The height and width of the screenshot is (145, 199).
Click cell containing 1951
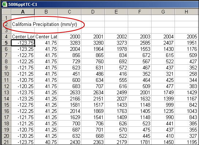[187, 43]
